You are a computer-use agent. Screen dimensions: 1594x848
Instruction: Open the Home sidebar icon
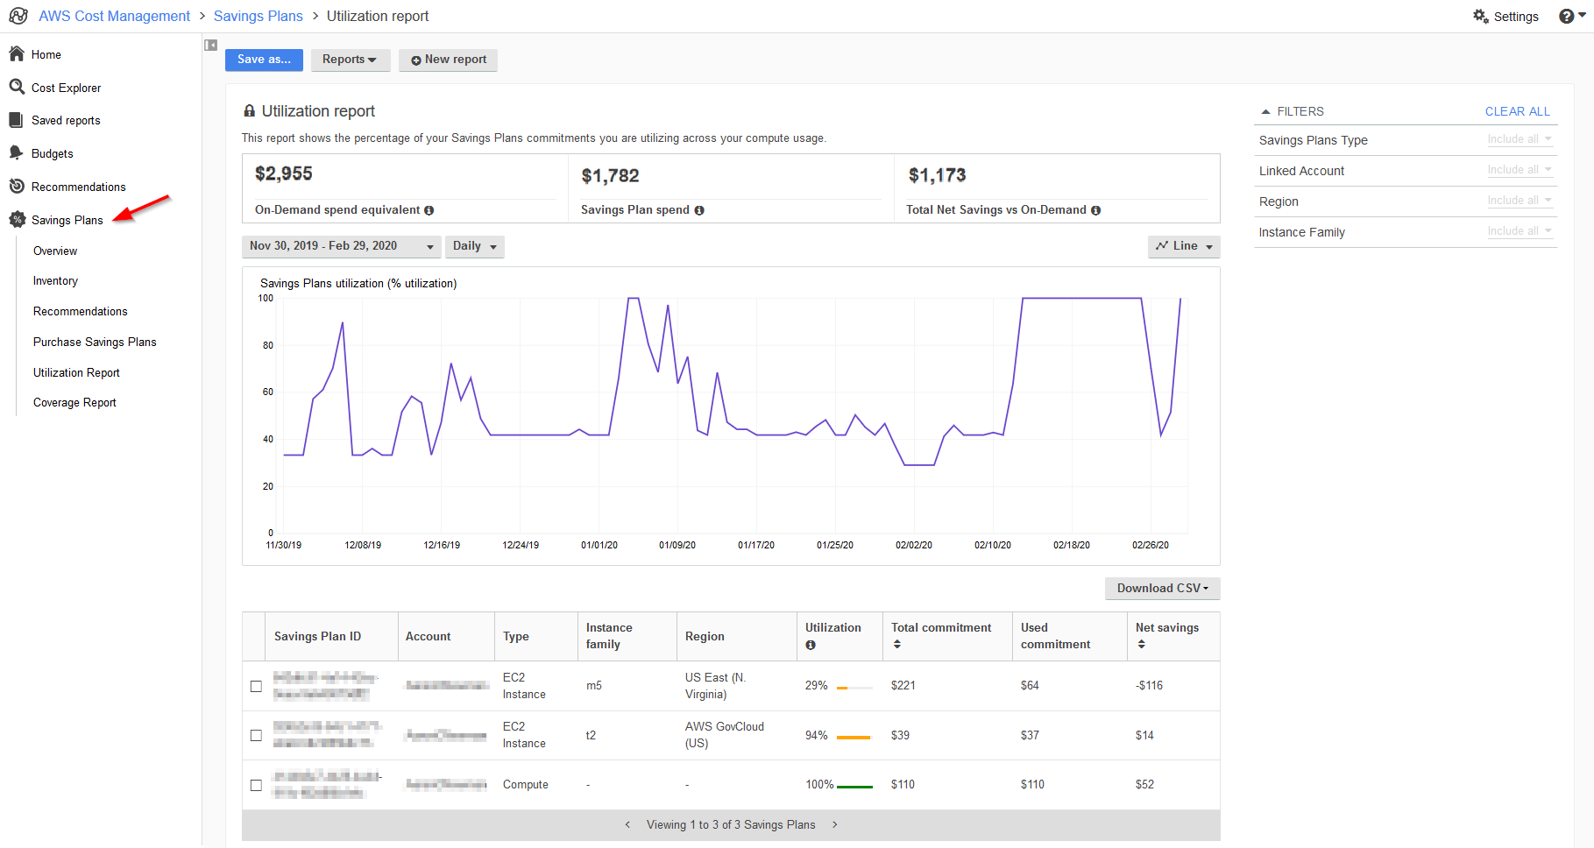[17, 54]
